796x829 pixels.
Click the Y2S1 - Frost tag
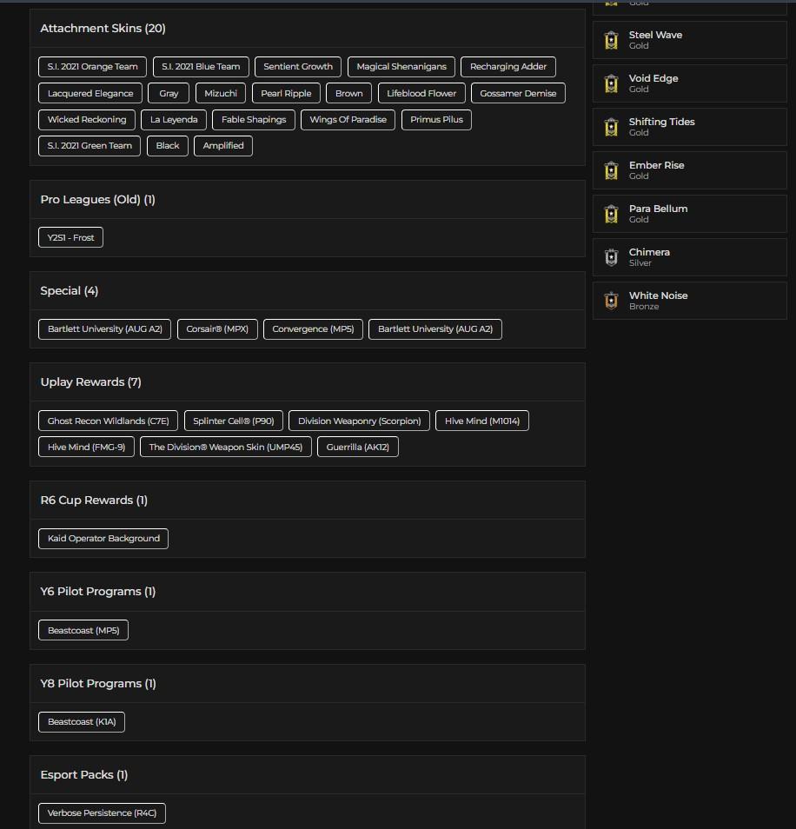(71, 237)
